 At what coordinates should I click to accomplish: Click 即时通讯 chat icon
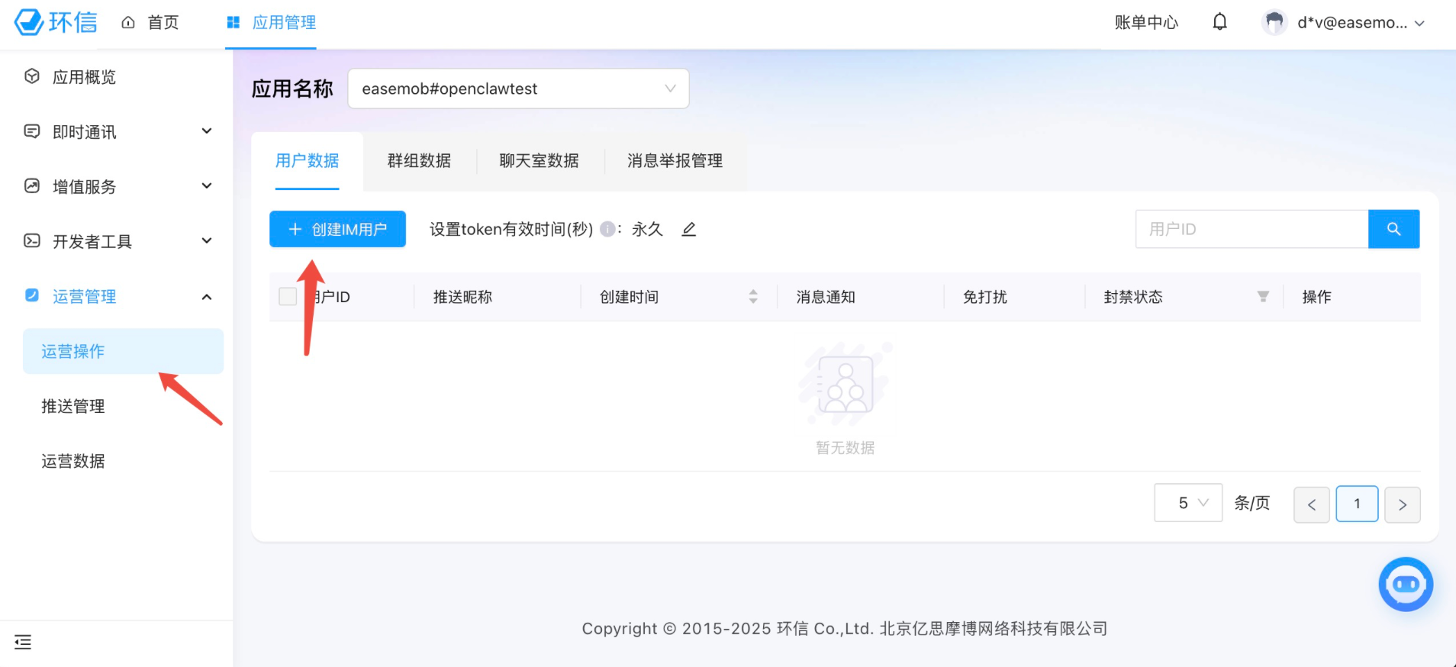pyautogui.click(x=32, y=131)
